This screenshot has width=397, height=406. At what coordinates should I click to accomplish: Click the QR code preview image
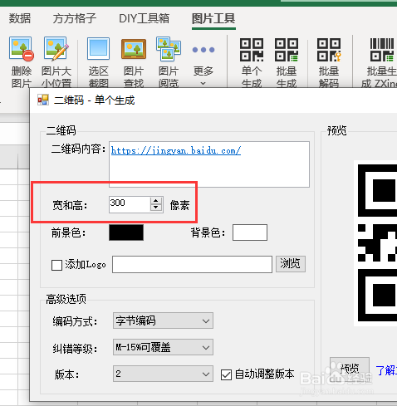pyautogui.click(x=375, y=243)
